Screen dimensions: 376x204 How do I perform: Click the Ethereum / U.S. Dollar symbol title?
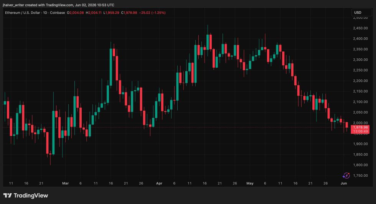pyautogui.click(x=23, y=13)
